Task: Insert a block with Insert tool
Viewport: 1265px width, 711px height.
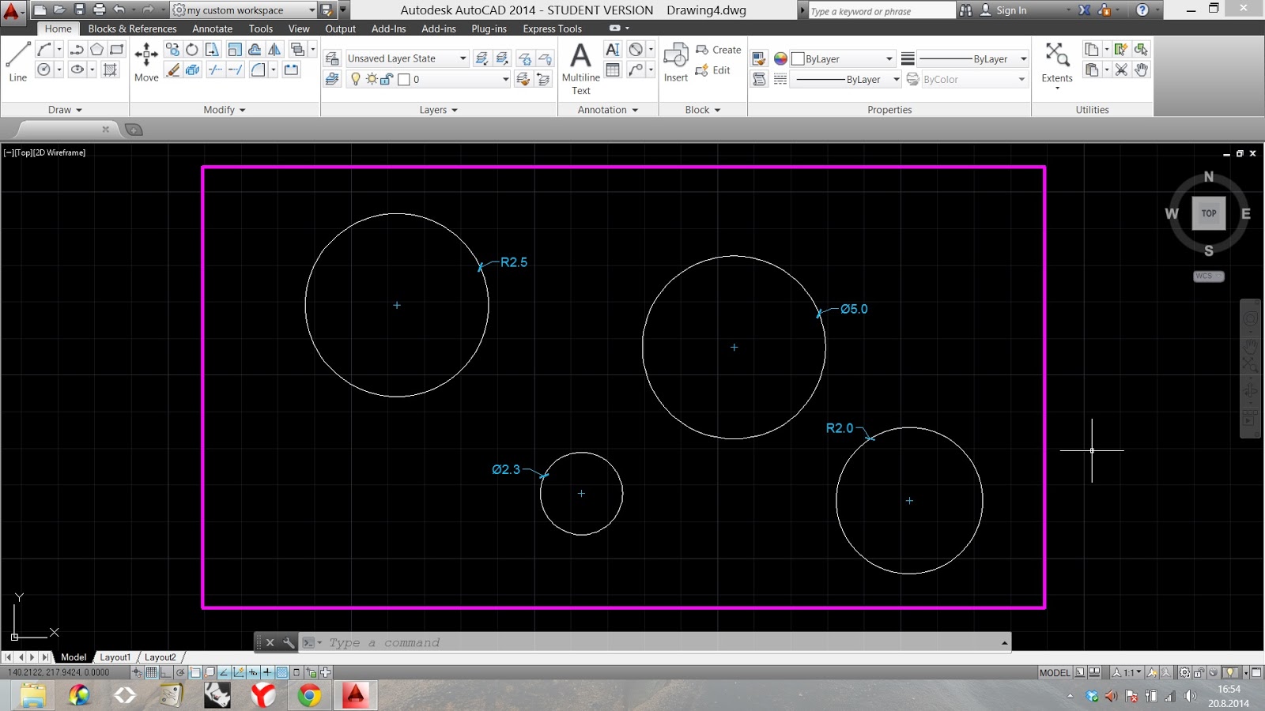Action: pyautogui.click(x=676, y=62)
